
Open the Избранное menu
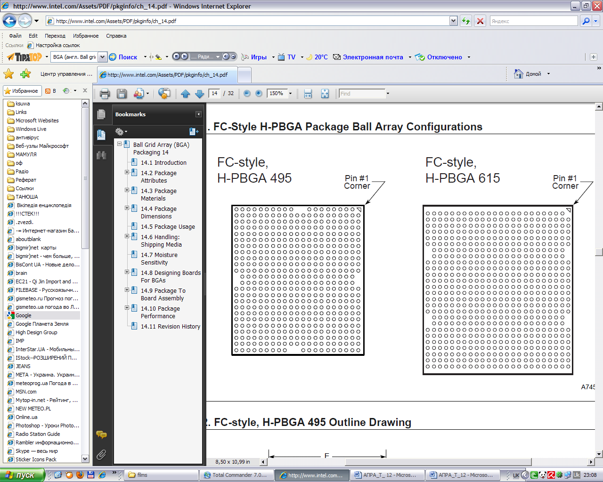pos(86,36)
